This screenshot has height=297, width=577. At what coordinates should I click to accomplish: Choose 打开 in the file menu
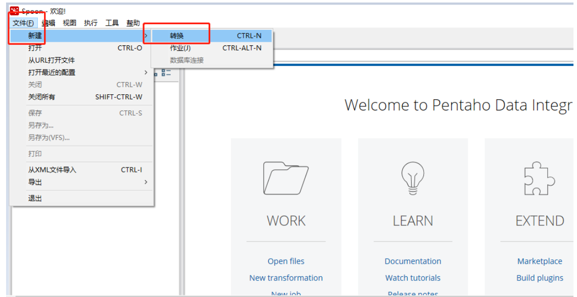click(81, 48)
